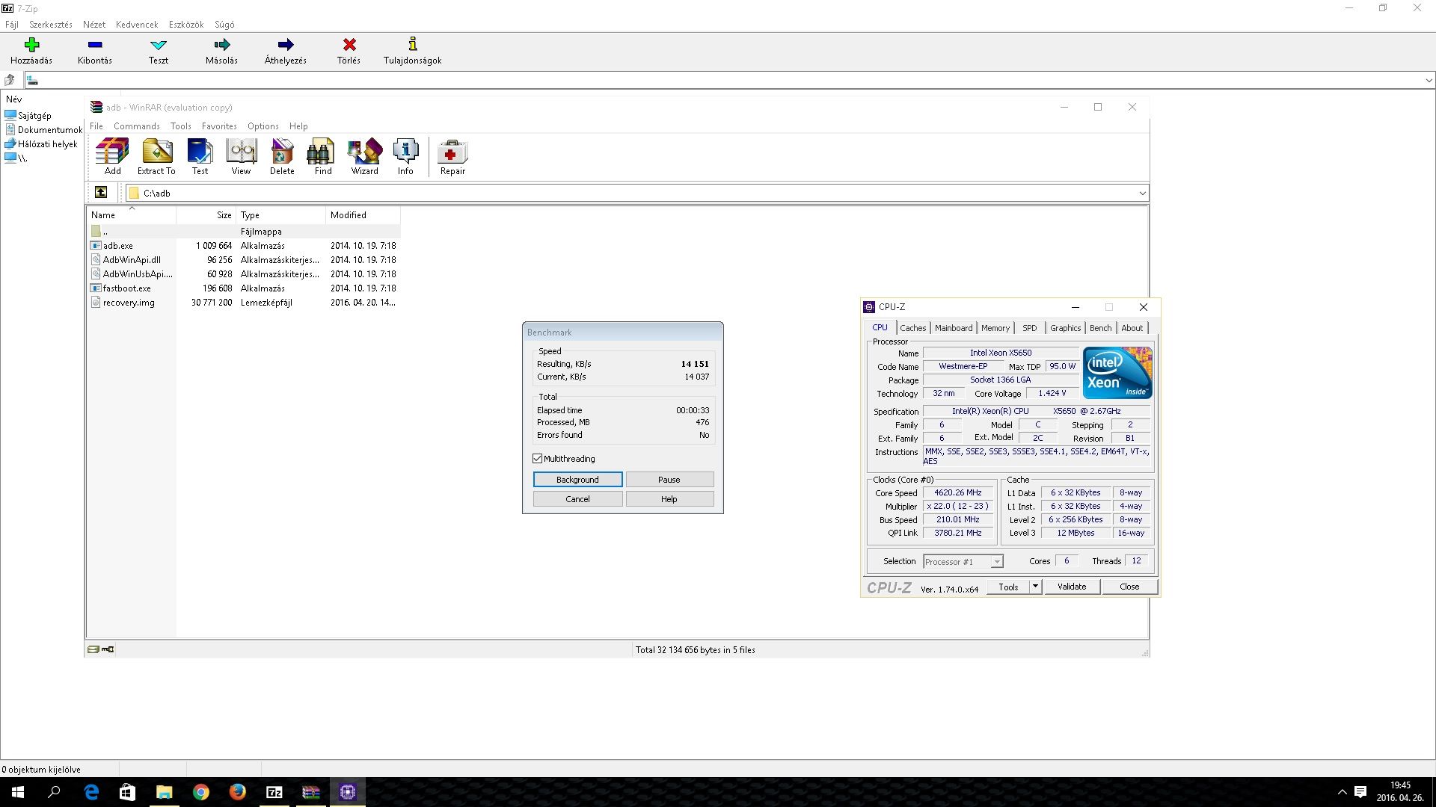The width and height of the screenshot is (1436, 807).
Task: Launch the WinRAR Wizard icon
Action: tap(364, 152)
